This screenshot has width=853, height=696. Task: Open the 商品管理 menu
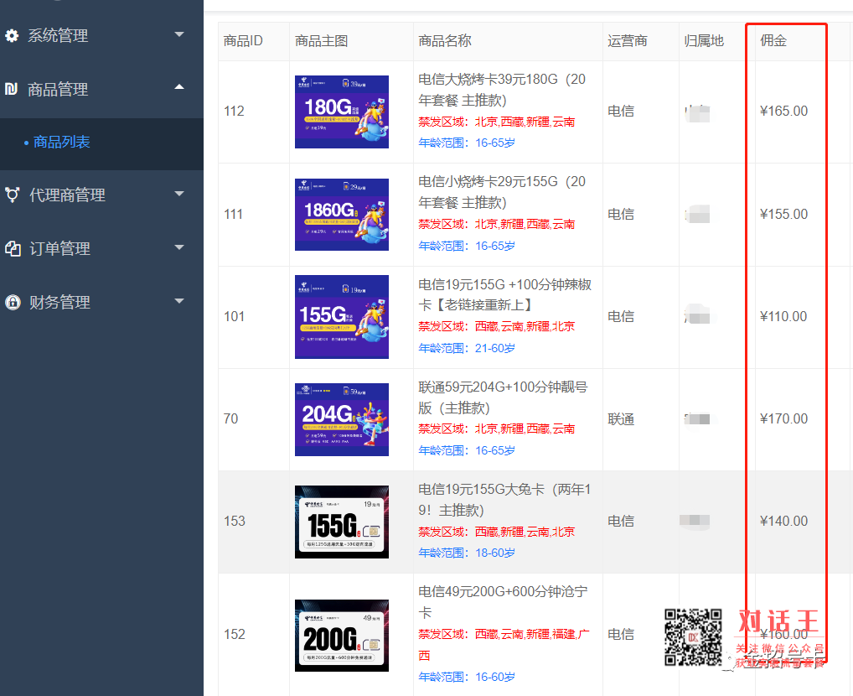(101, 89)
